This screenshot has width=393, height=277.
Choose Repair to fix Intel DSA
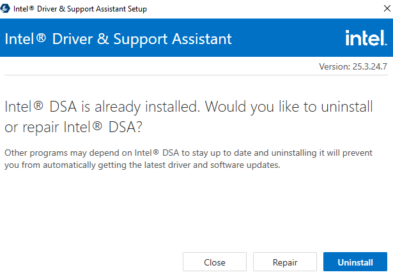tap(285, 262)
